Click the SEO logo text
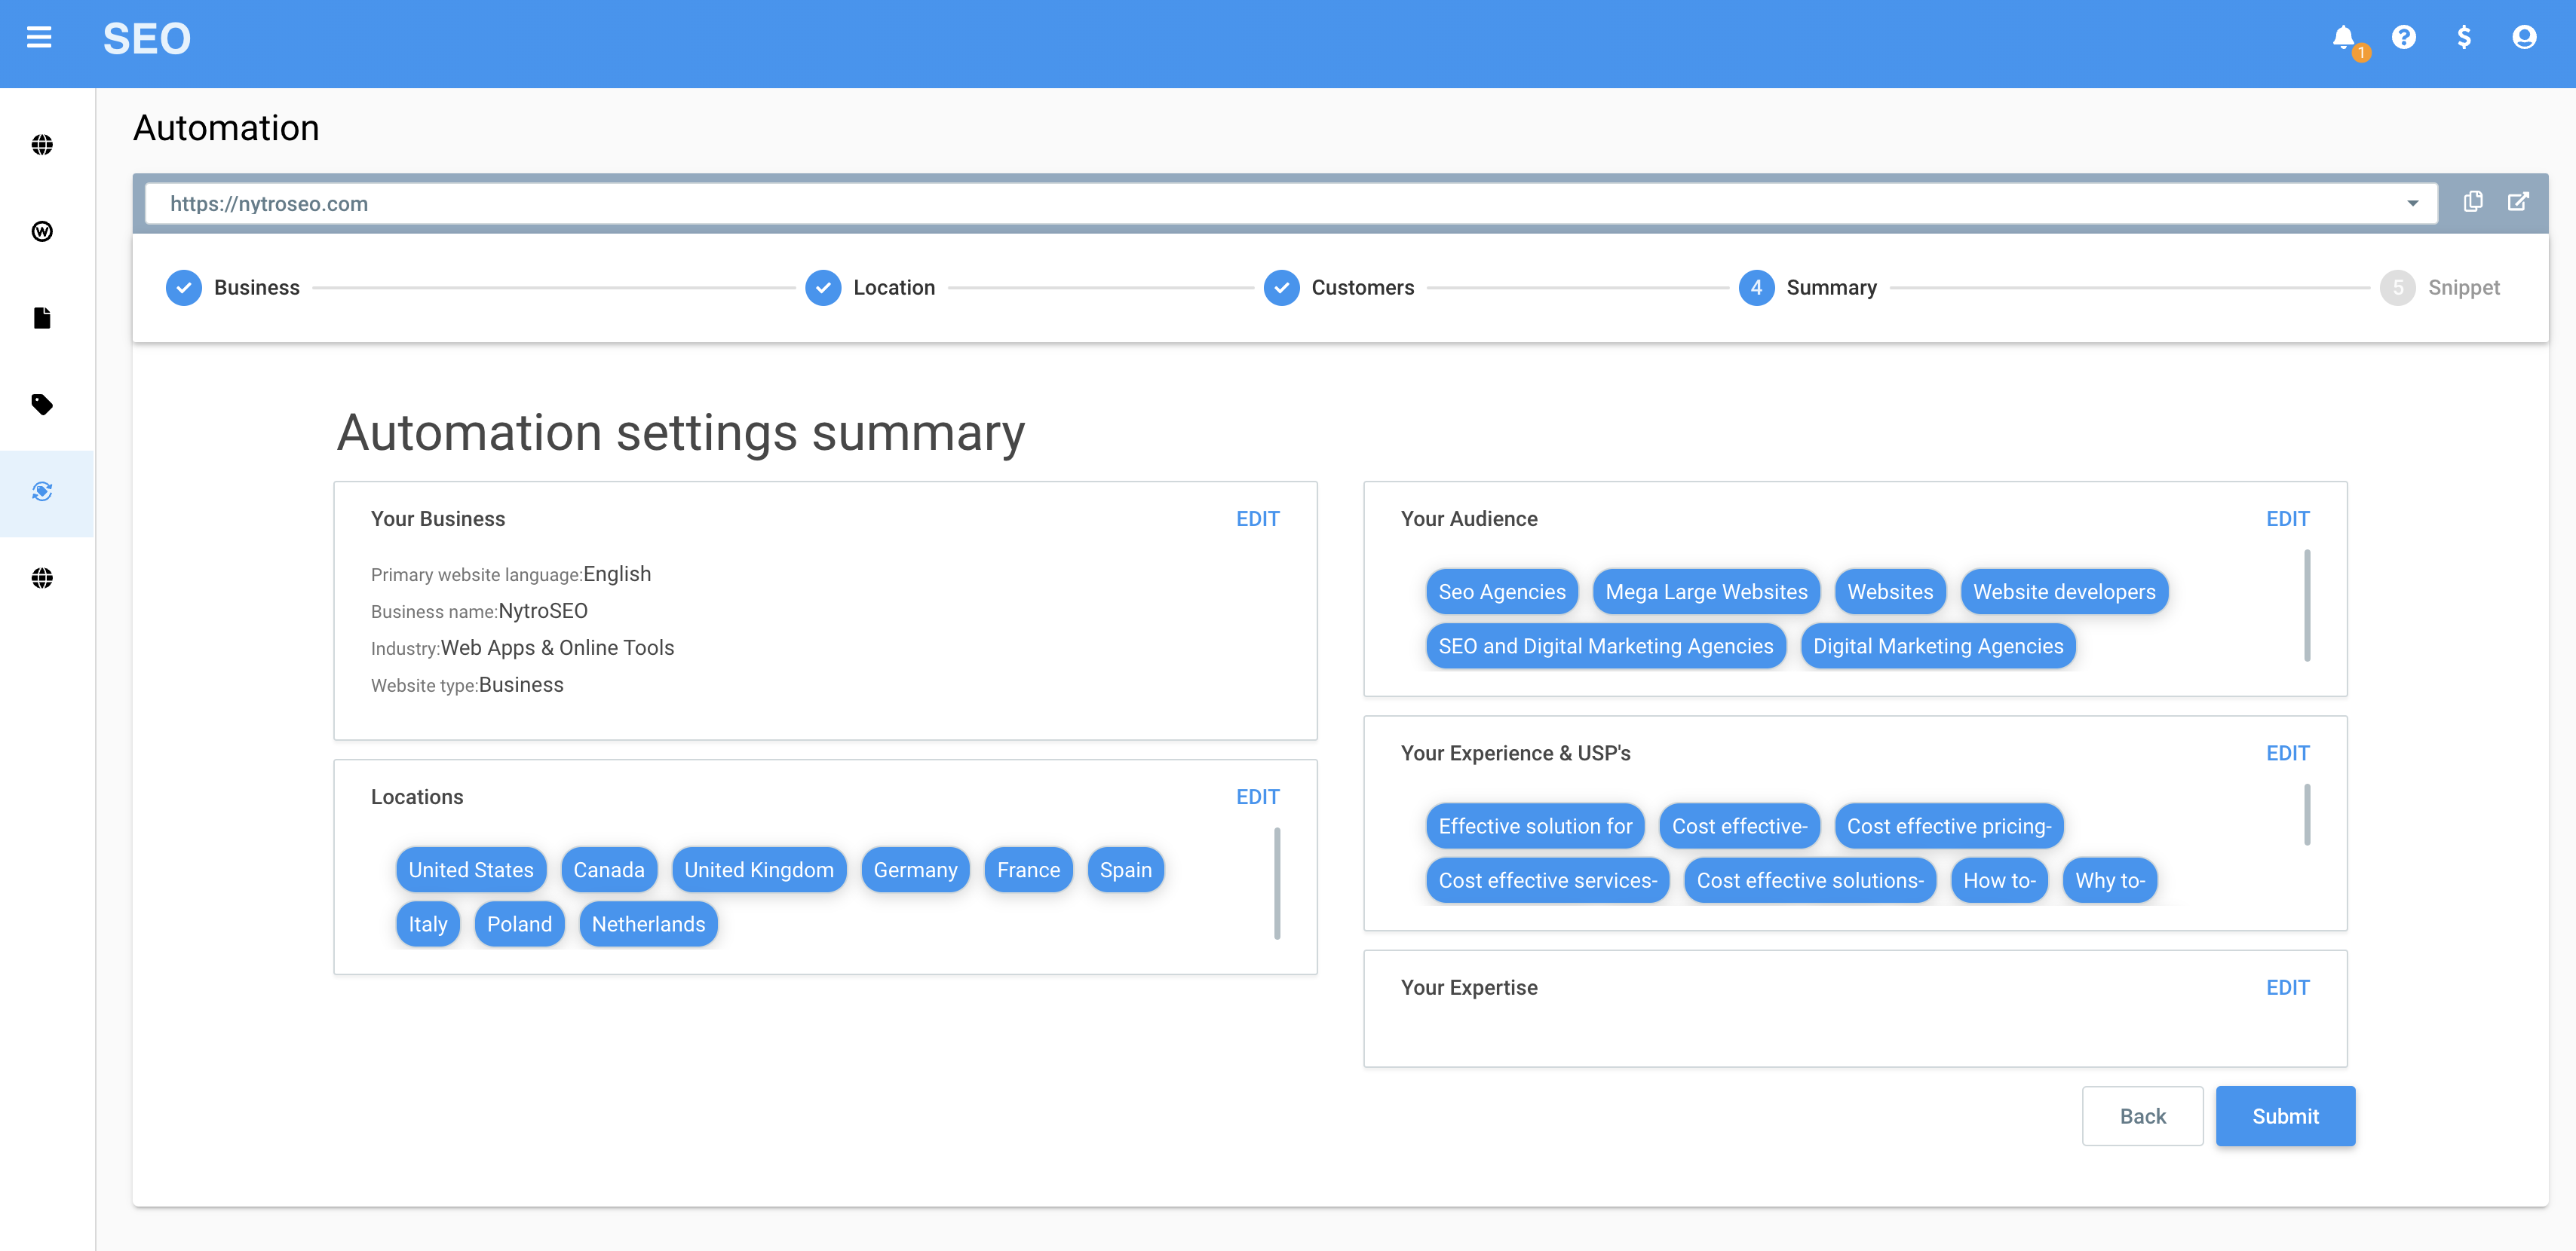 (x=147, y=39)
